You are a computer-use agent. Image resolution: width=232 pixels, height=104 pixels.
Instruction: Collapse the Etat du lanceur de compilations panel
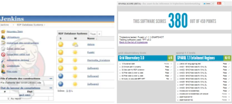tap(51, 88)
